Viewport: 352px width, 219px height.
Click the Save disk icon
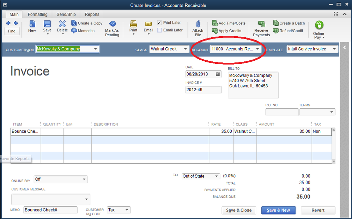point(47,24)
